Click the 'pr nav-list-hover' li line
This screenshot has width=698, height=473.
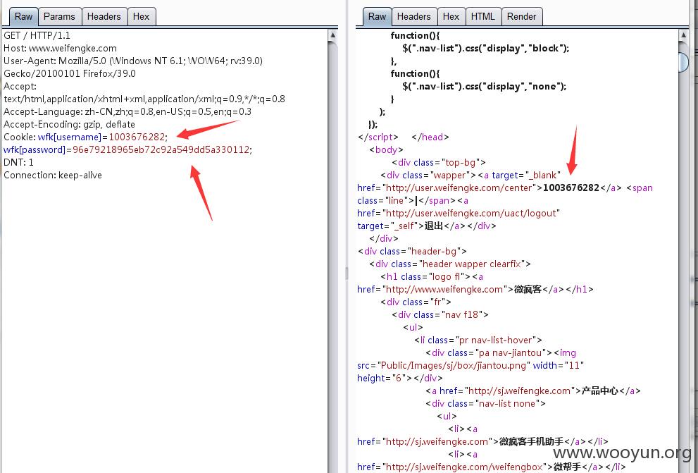pyautogui.click(x=478, y=340)
